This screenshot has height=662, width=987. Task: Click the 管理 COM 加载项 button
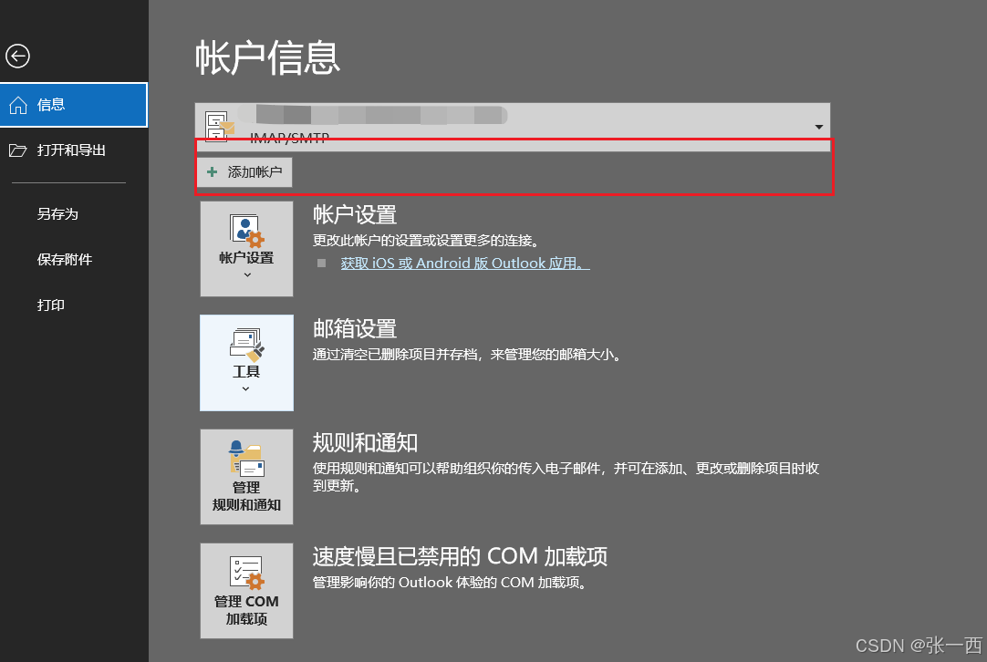(246, 591)
